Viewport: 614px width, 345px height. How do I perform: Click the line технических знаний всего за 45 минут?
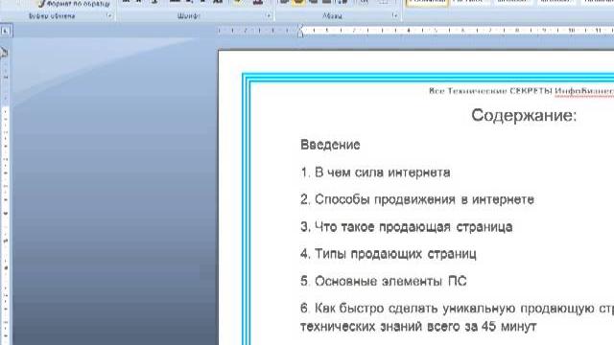(x=418, y=326)
